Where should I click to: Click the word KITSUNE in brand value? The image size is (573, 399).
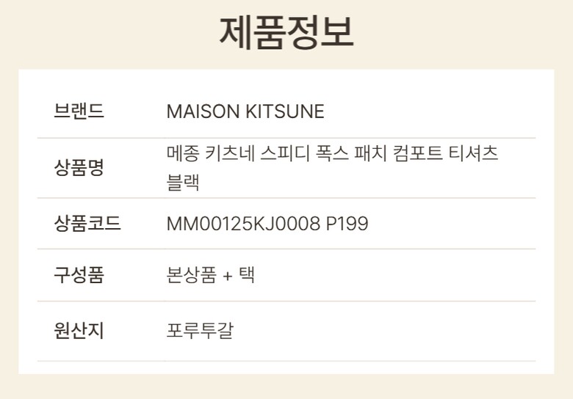(x=285, y=111)
